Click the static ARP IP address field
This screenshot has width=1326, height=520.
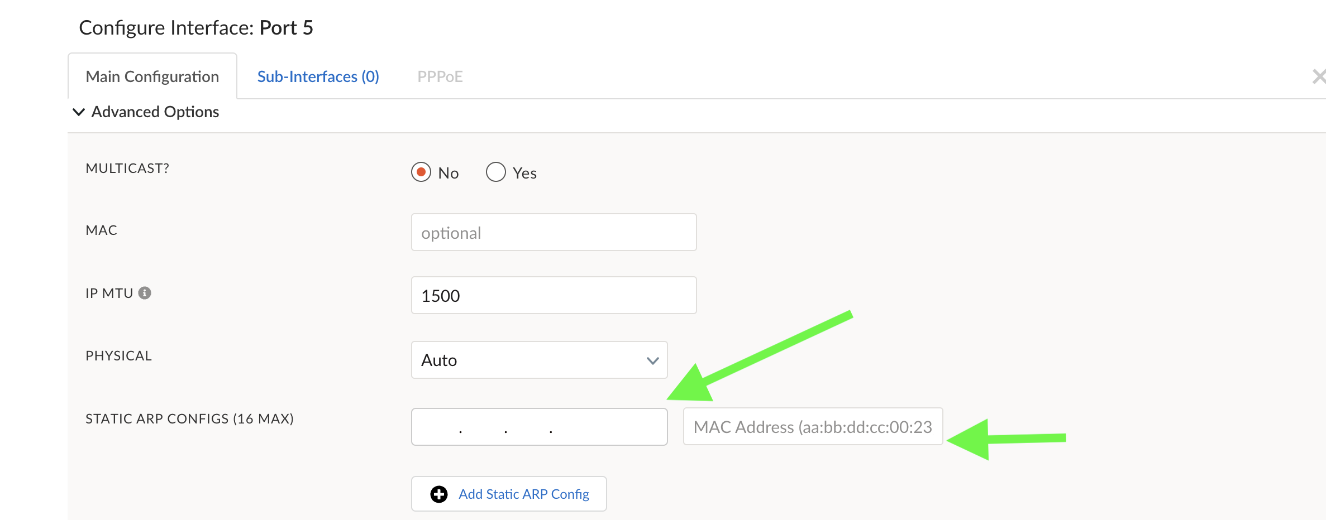539,427
